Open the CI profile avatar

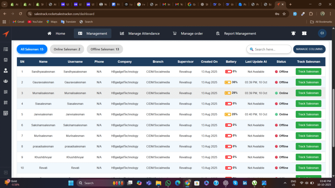tap(322, 33)
